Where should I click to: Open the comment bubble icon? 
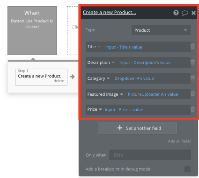185,13
